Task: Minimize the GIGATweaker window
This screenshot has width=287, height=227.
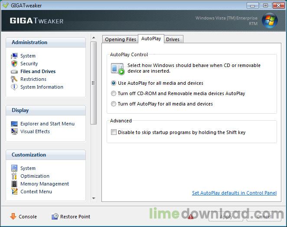Action: coord(252,6)
